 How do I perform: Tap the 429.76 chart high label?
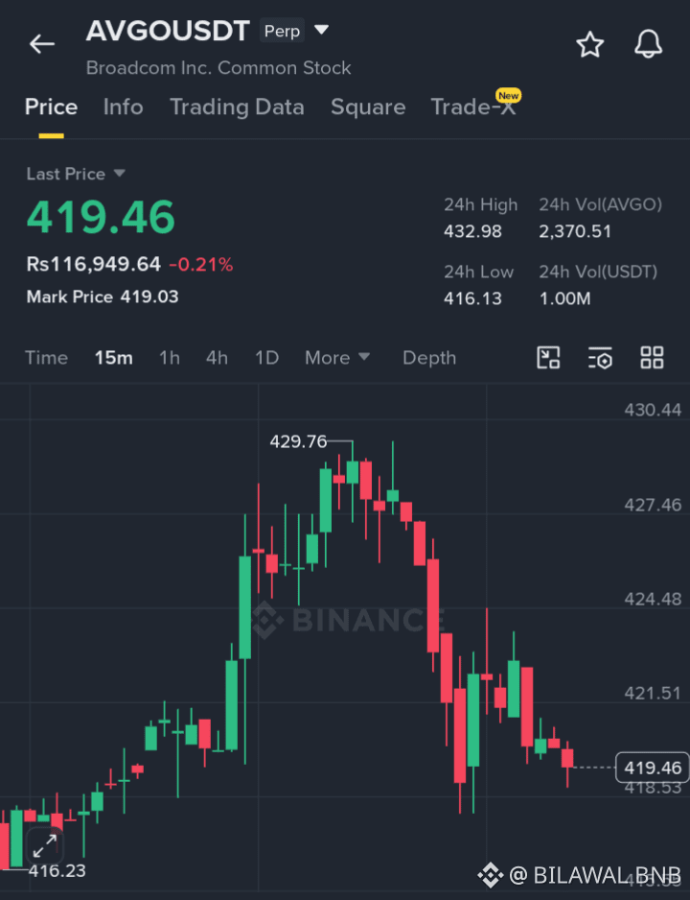pyautogui.click(x=298, y=441)
